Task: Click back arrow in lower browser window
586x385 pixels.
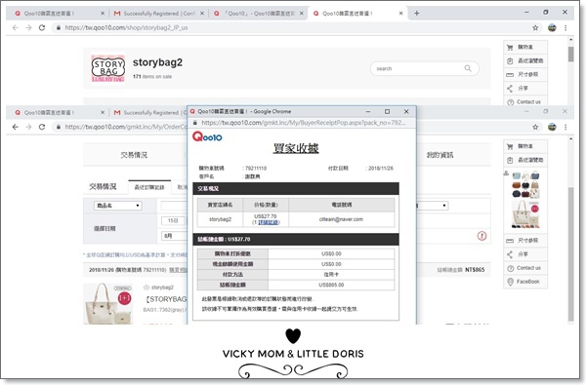Action: pos(16,127)
